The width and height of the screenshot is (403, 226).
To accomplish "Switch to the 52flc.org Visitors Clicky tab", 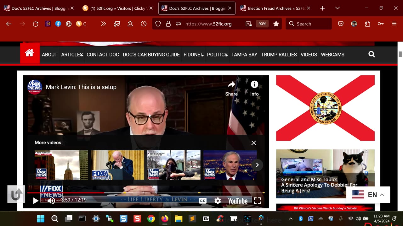I will click(x=118, y=8).
